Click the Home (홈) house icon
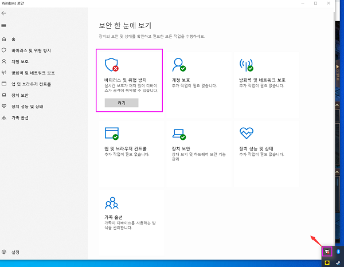Viewport: 344px width, 267px height. coord(4,39)
